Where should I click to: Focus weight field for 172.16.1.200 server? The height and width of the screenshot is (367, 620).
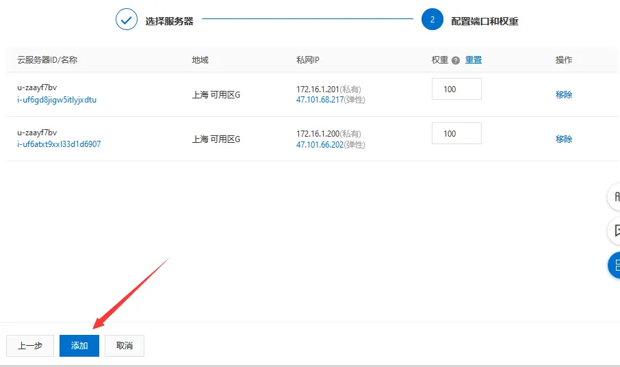pos(456,133)
